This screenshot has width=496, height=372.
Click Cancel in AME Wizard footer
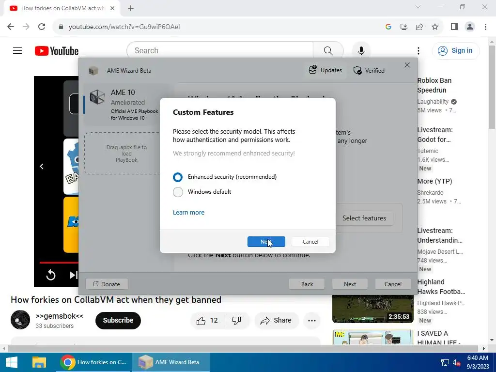[393, 284]
